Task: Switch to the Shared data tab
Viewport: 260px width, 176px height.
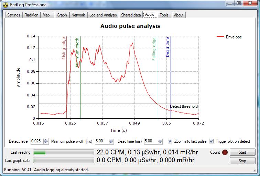Action: coord(131,15)
